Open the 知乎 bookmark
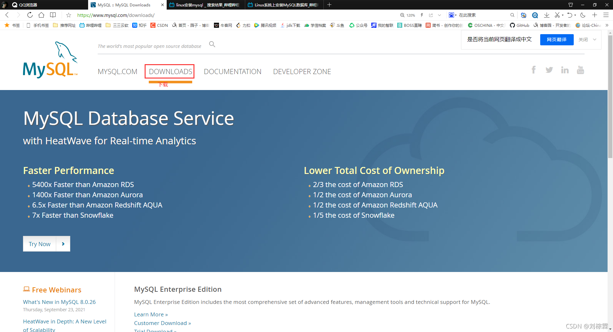The width and height of the screenshot is (613, 332). pyautogui.click(x=140, y=25)
